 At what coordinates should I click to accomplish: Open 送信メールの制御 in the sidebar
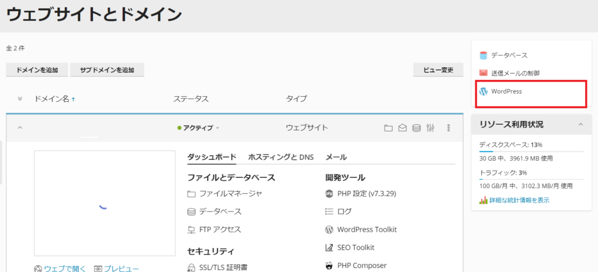(x=514, y=73)
